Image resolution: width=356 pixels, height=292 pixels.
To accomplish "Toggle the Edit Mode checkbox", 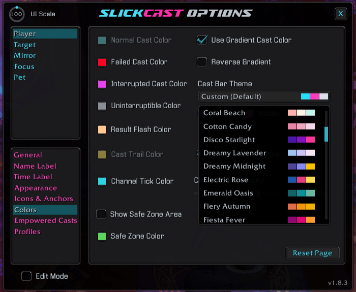I will tap(26, 276).
